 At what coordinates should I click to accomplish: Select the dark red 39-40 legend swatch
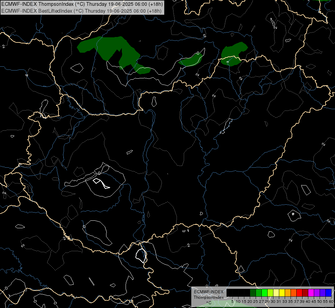pos(305,293)
